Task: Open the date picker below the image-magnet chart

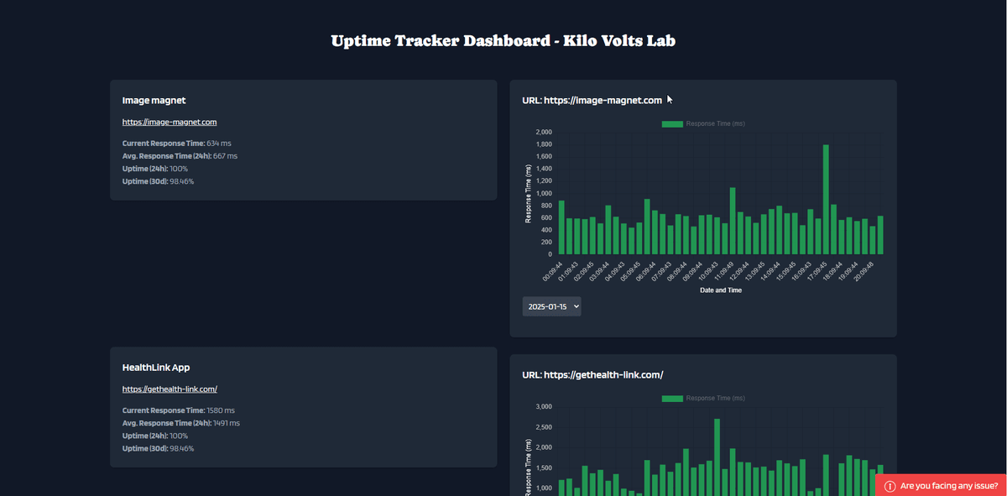Action: coord(551,305)
